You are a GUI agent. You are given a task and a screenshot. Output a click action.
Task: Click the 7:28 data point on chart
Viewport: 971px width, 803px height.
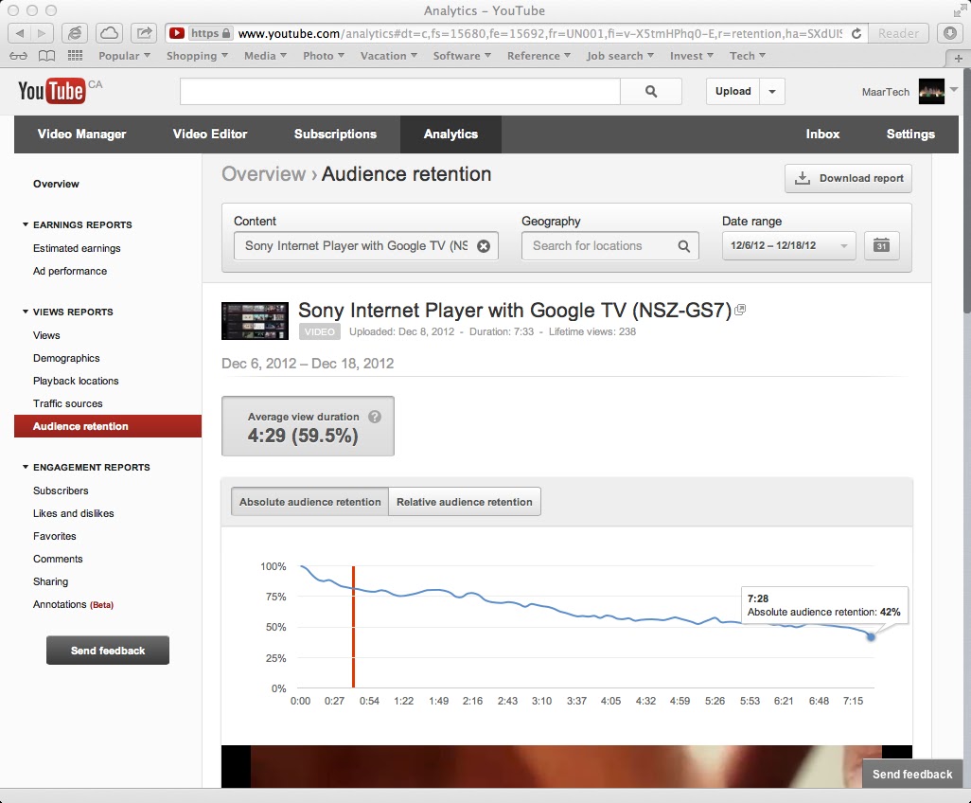[871, 636]
